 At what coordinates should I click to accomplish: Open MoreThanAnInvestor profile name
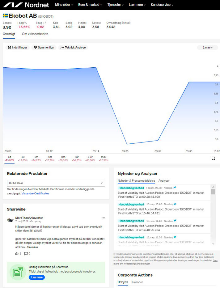coord(29,218)
